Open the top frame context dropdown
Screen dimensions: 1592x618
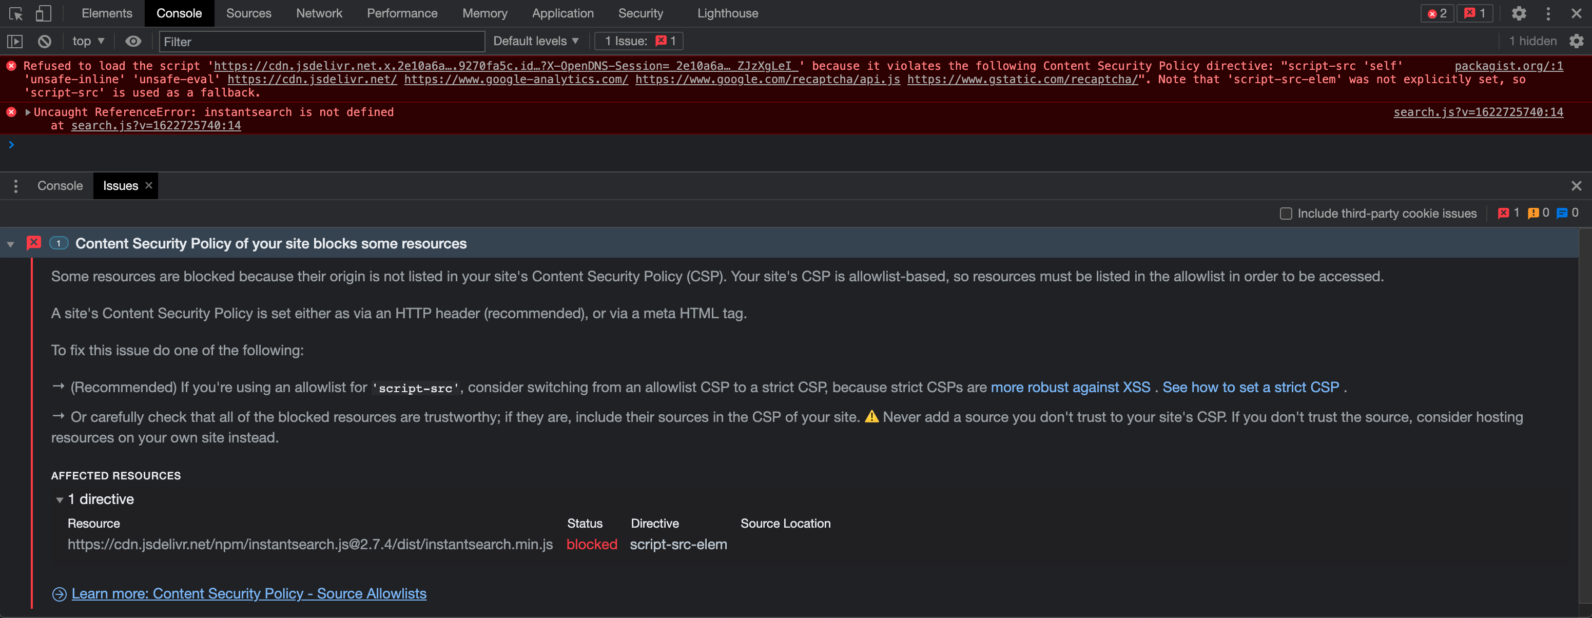pyautogui.click(x=88, y=41)
